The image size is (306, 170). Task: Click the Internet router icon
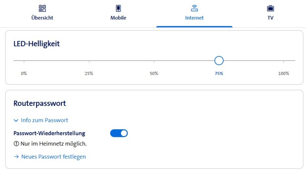pyautogui.click(x=194, y=8)
